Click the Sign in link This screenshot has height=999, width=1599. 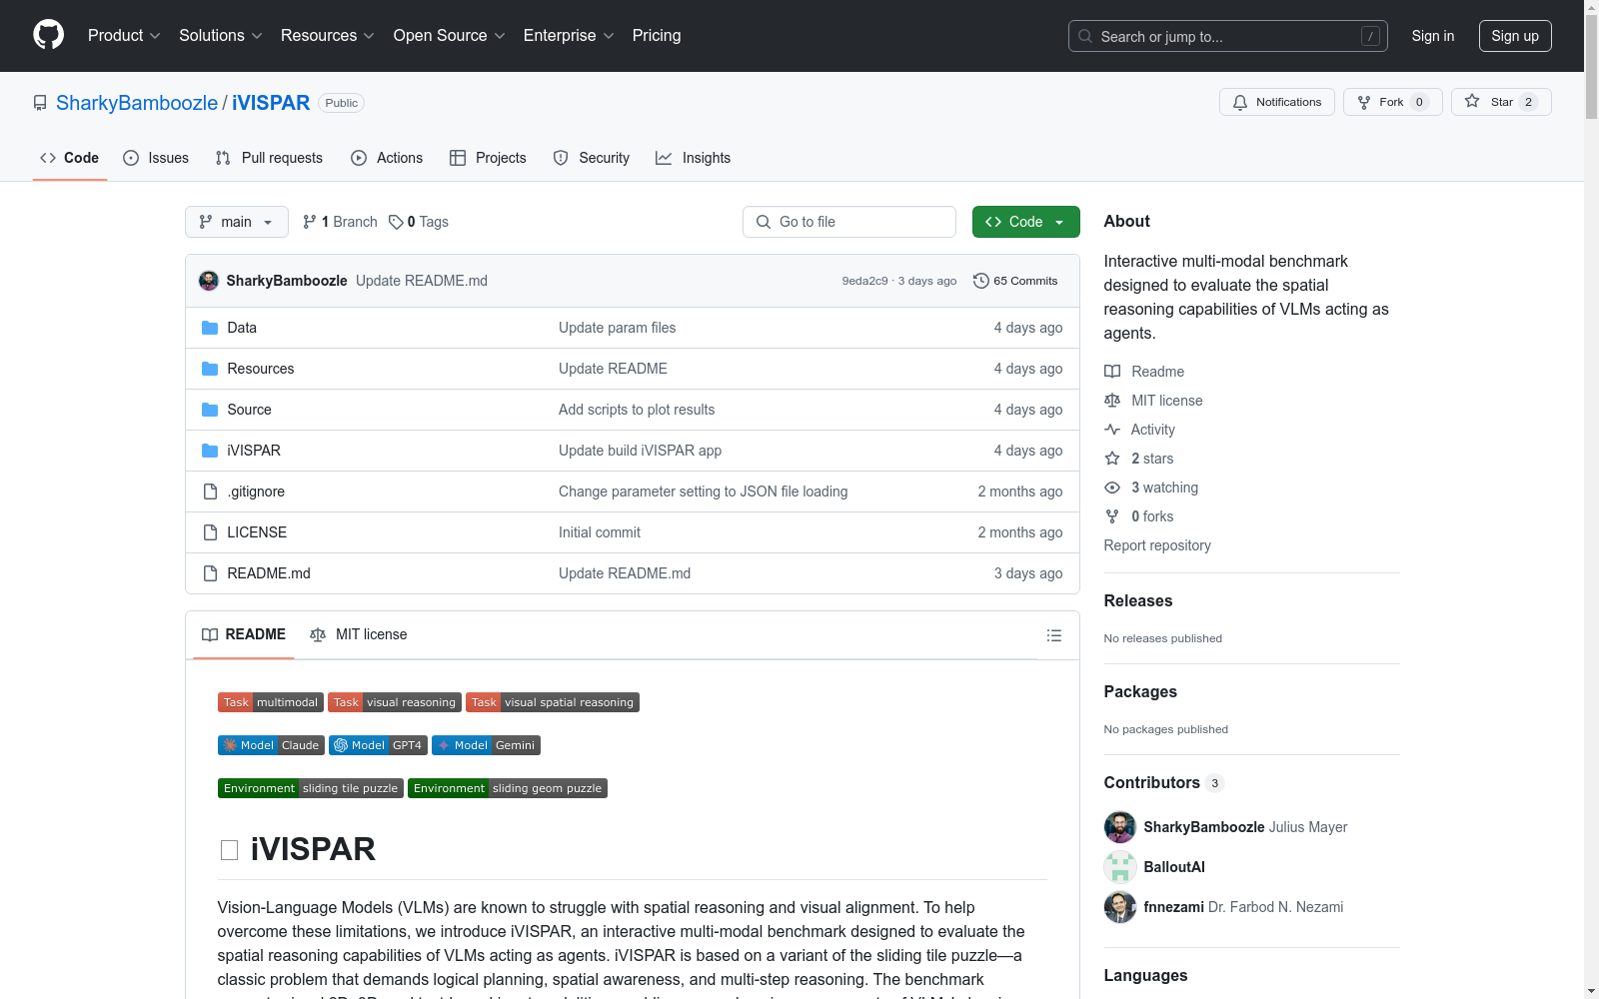pos(1432,36)
